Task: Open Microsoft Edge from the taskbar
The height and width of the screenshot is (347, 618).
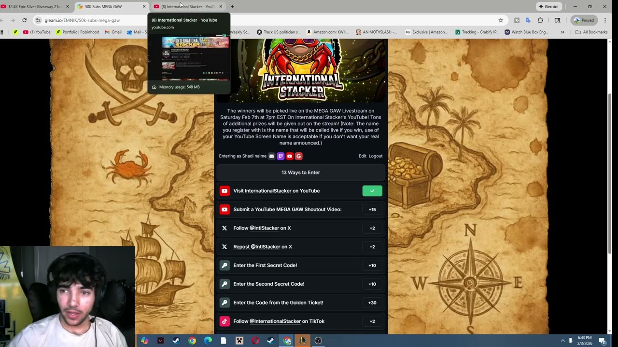Action: coord(208,341)
